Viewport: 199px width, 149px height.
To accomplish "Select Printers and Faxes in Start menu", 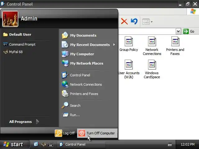I will click(80, 94).
